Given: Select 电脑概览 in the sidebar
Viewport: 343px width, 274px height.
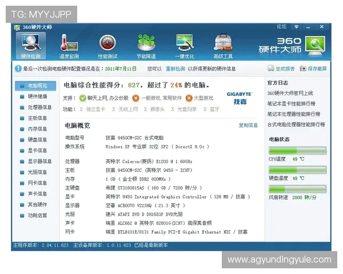Looking at the screenshot, I should tap(35, 86).
